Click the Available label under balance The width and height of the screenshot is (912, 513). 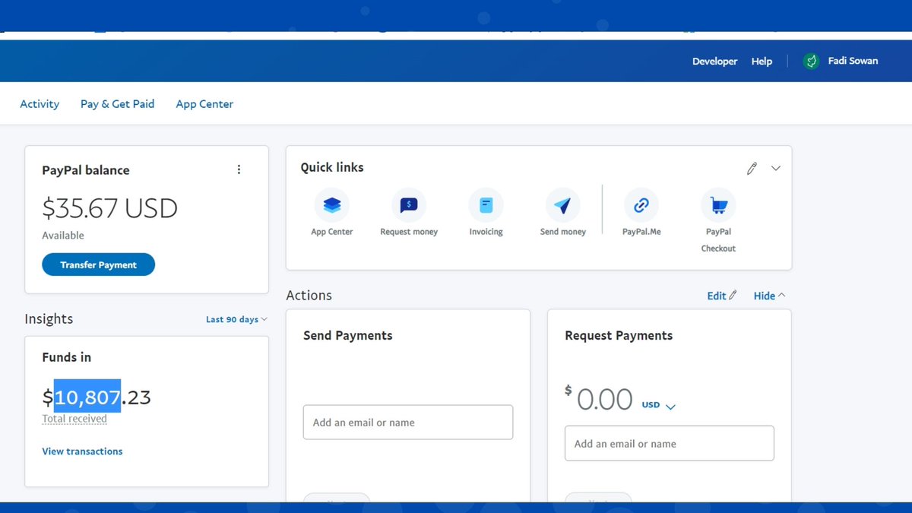coord(63,236)
